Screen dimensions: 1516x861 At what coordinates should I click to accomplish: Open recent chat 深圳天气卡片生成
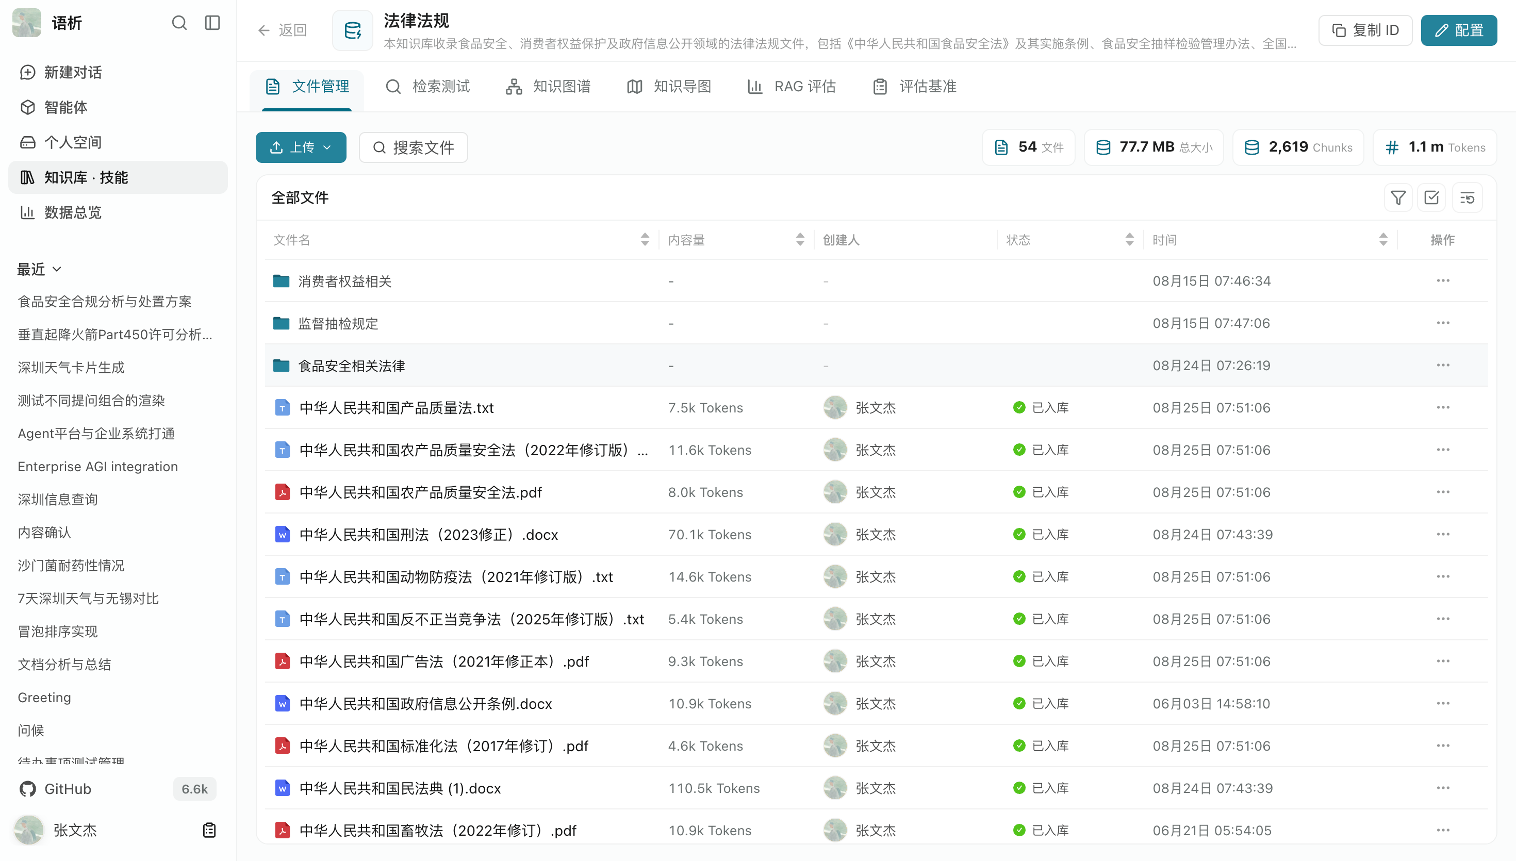(72, 367)
